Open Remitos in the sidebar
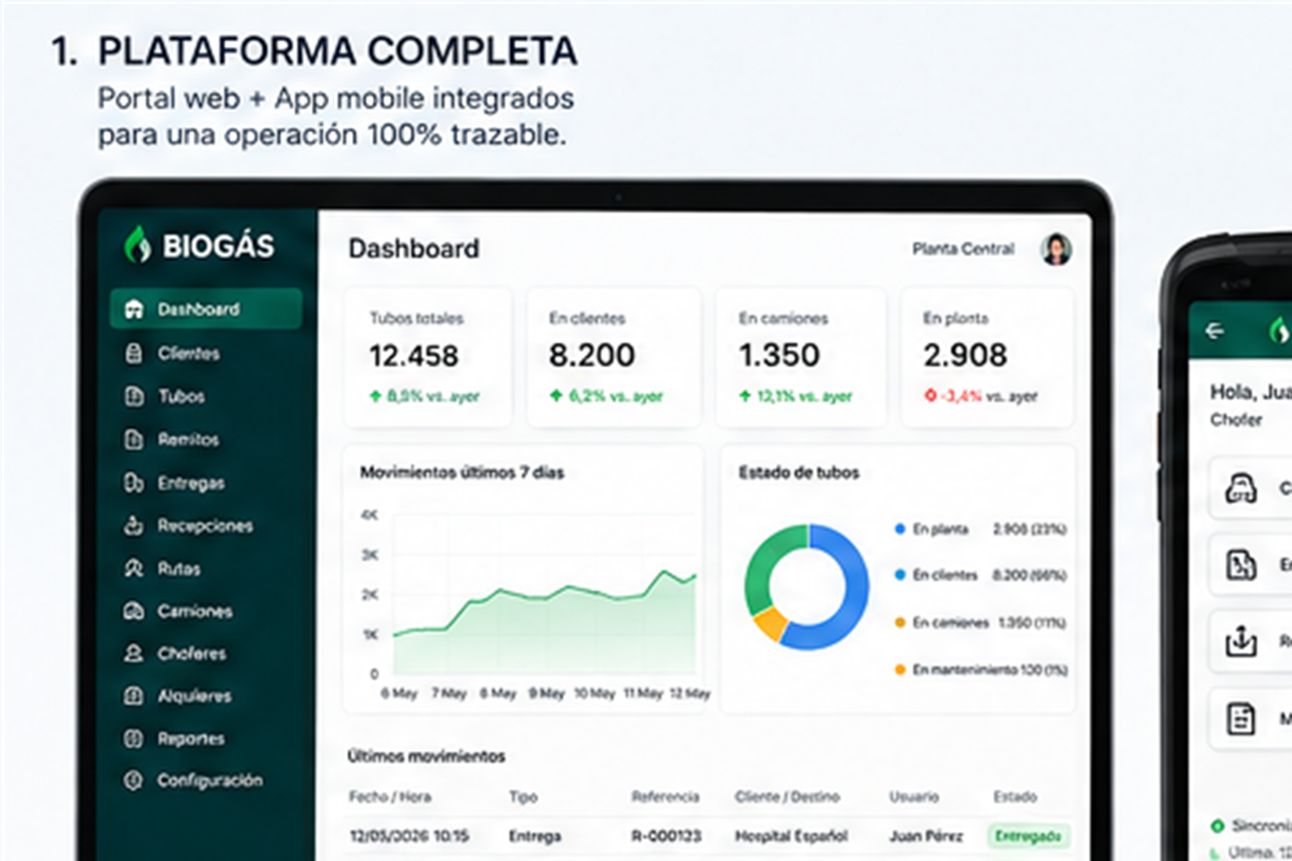This screenshot has height=861, width=1292. [x=189, y=439]
